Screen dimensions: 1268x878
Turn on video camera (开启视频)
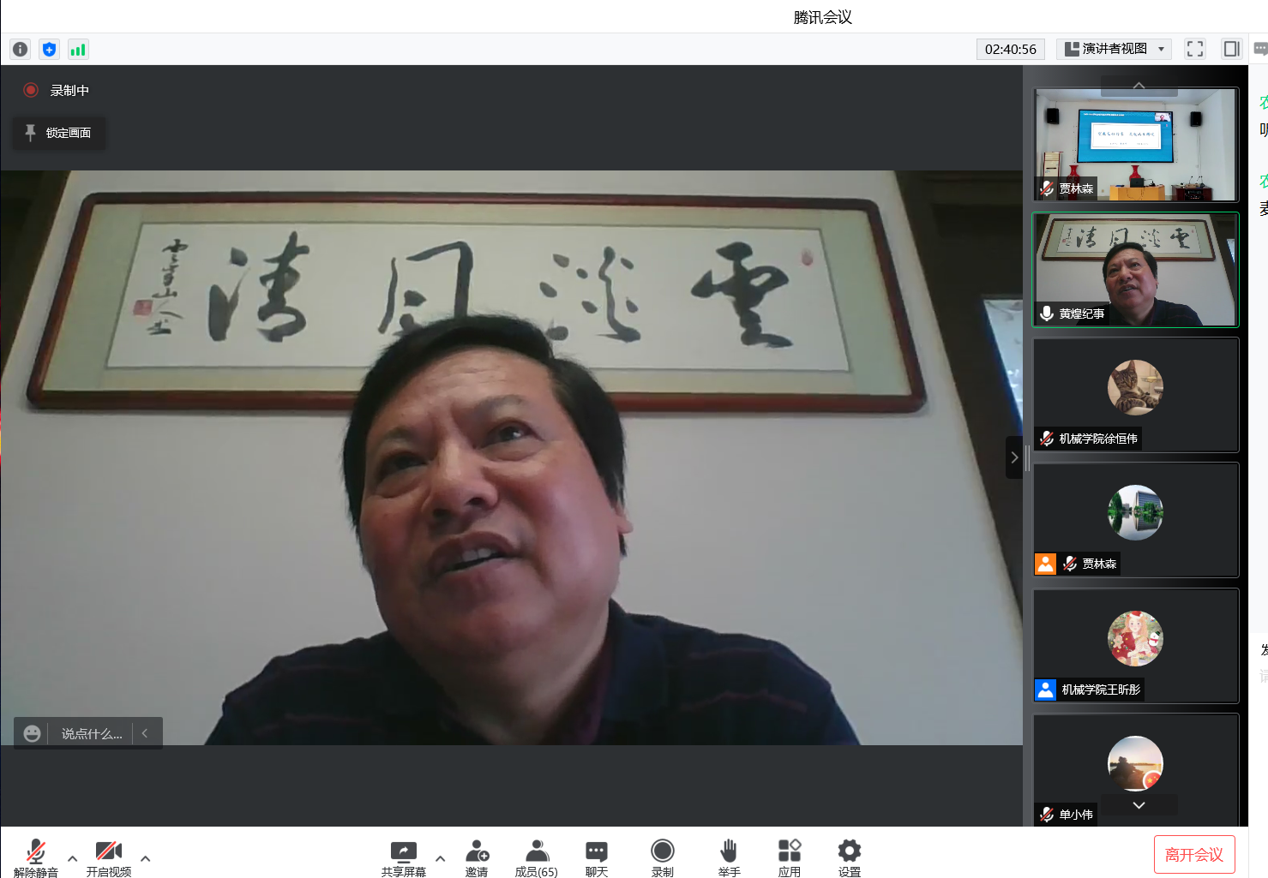[109, 857]
